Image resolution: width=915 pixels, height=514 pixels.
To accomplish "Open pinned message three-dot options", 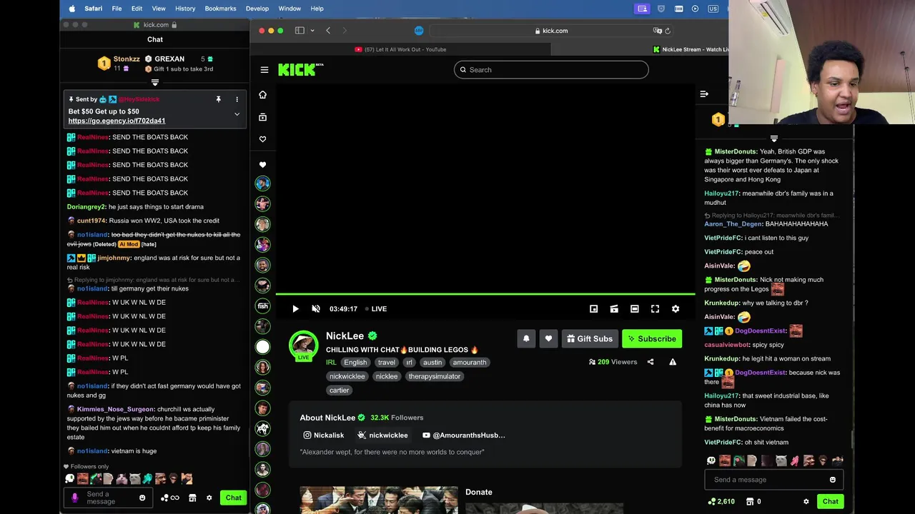I will click(237, 99).
